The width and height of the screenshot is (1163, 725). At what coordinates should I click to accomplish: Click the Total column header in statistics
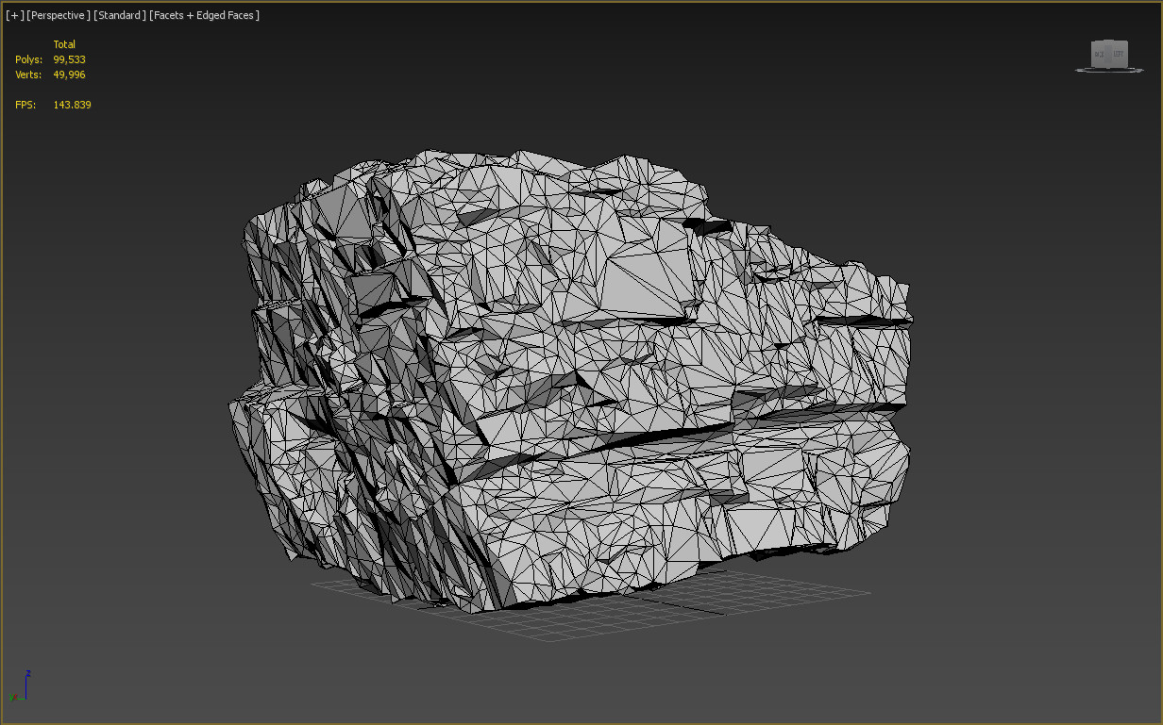[64, 43]
